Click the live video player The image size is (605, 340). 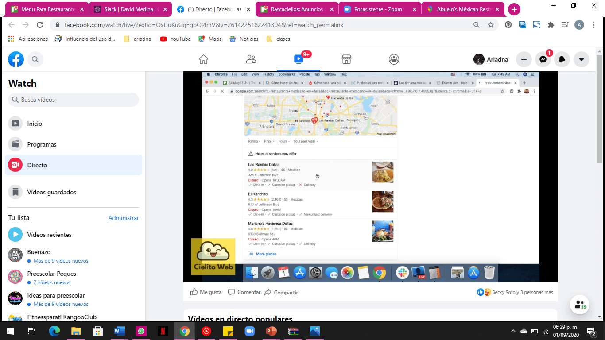[371, 177]
